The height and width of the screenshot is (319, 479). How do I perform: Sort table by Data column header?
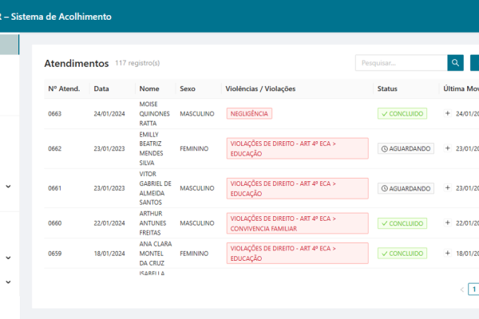click(101, 89)
